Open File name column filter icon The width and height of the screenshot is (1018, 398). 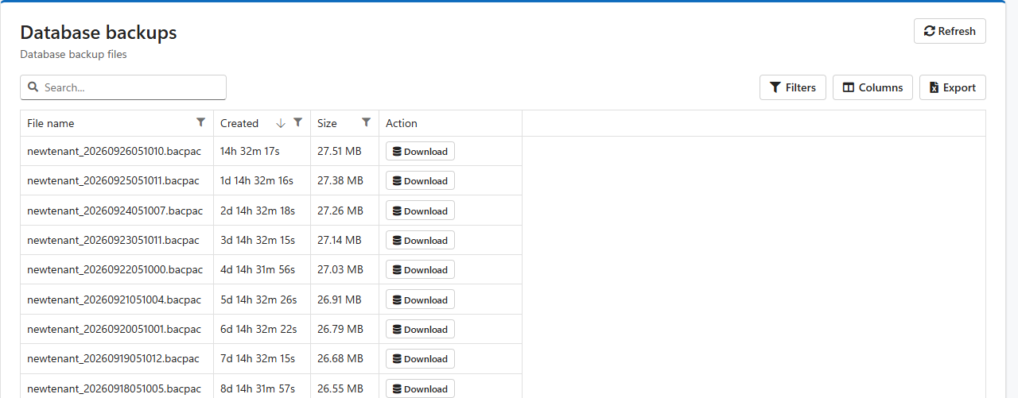coord(201,122)
